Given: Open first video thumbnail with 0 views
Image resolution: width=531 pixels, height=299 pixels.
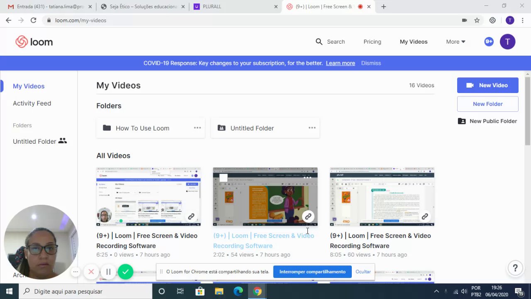Looking at the screenshot, I should (149, 197).
